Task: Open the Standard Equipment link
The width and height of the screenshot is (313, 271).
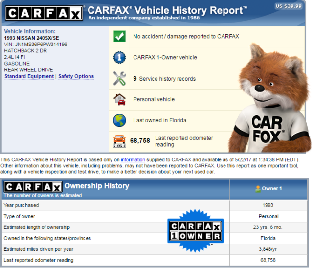Action: pos(29,76)
